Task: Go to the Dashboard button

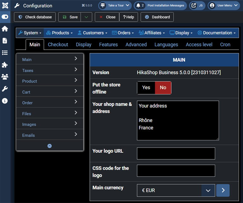Action: click(x=157, y=17)
